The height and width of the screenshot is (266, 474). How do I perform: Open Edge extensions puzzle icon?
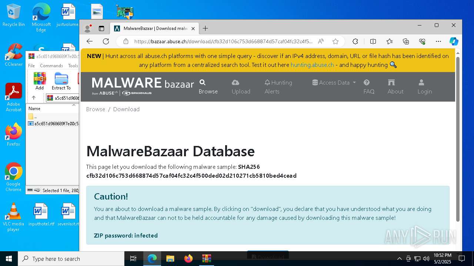click(x=355, y=41)
